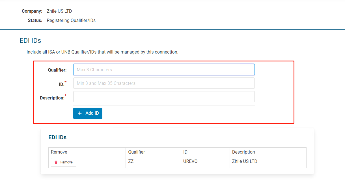The width and height of the screenshot is (345, 184).
Task: Click the trash icon in Remove button
Action: (x=56, y=162)
